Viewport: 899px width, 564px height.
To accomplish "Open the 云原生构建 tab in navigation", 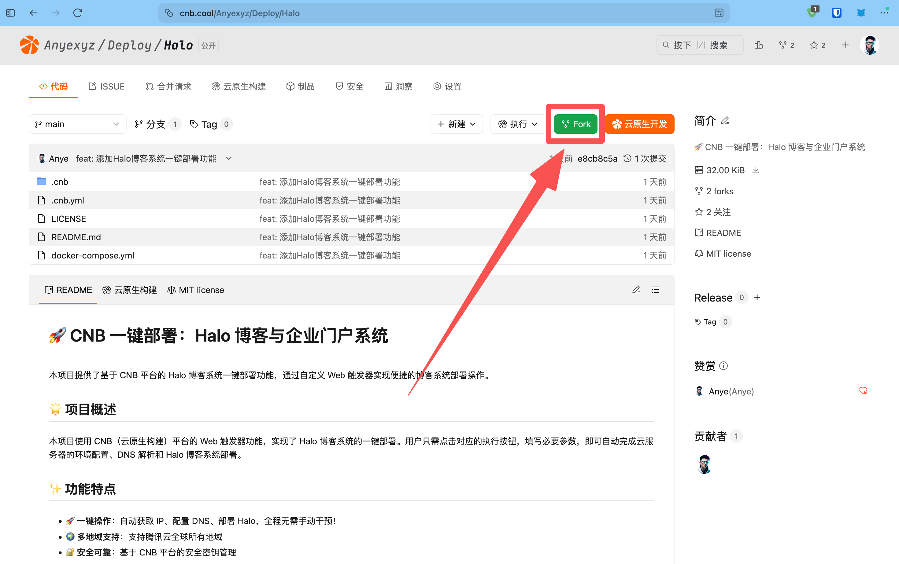I will (239, 86).
